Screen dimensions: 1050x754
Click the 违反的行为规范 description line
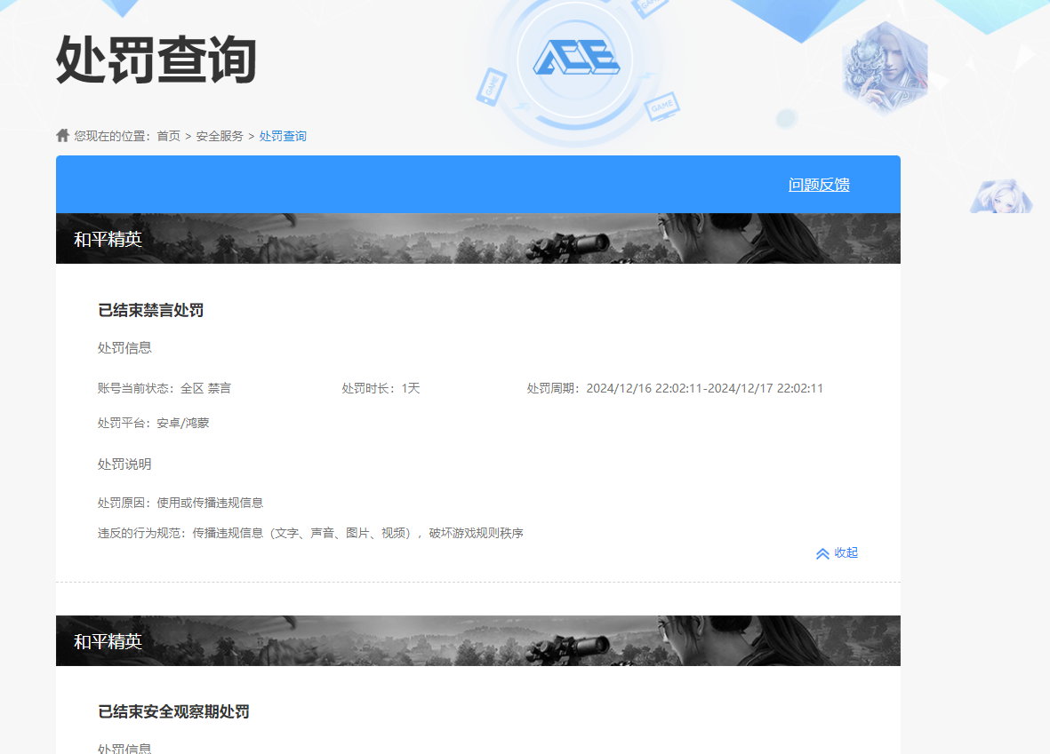(x=310, y=533)
